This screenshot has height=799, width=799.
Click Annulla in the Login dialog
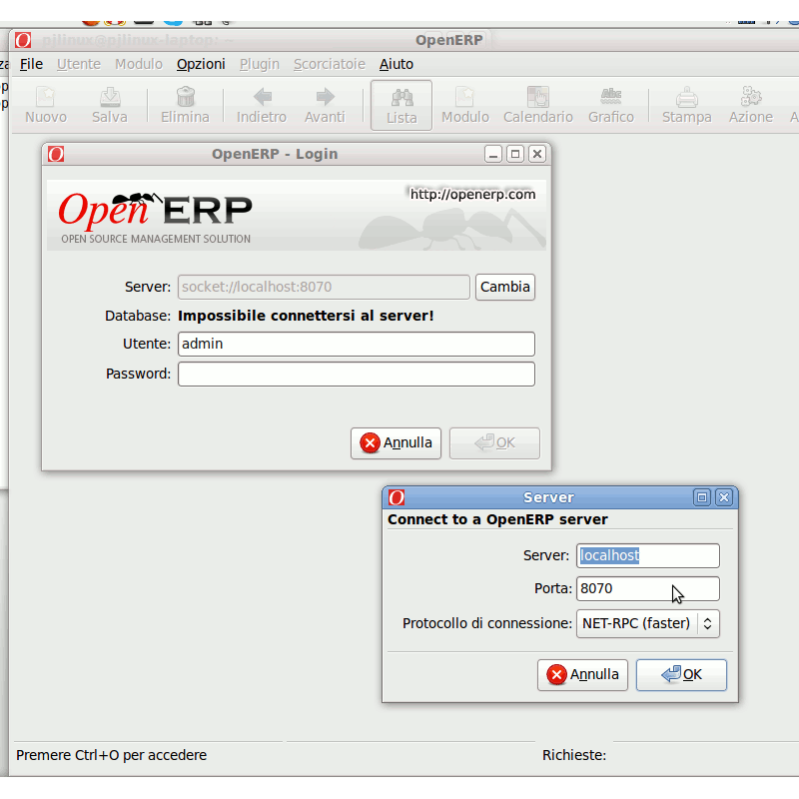click(x=396, y=443)
